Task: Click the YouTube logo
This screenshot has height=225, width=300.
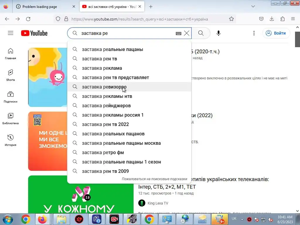Action: tap(34, 33)
